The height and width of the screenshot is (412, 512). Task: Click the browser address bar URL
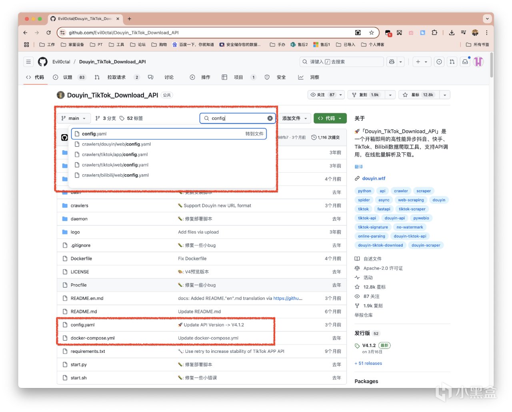(x=124, y=33)
